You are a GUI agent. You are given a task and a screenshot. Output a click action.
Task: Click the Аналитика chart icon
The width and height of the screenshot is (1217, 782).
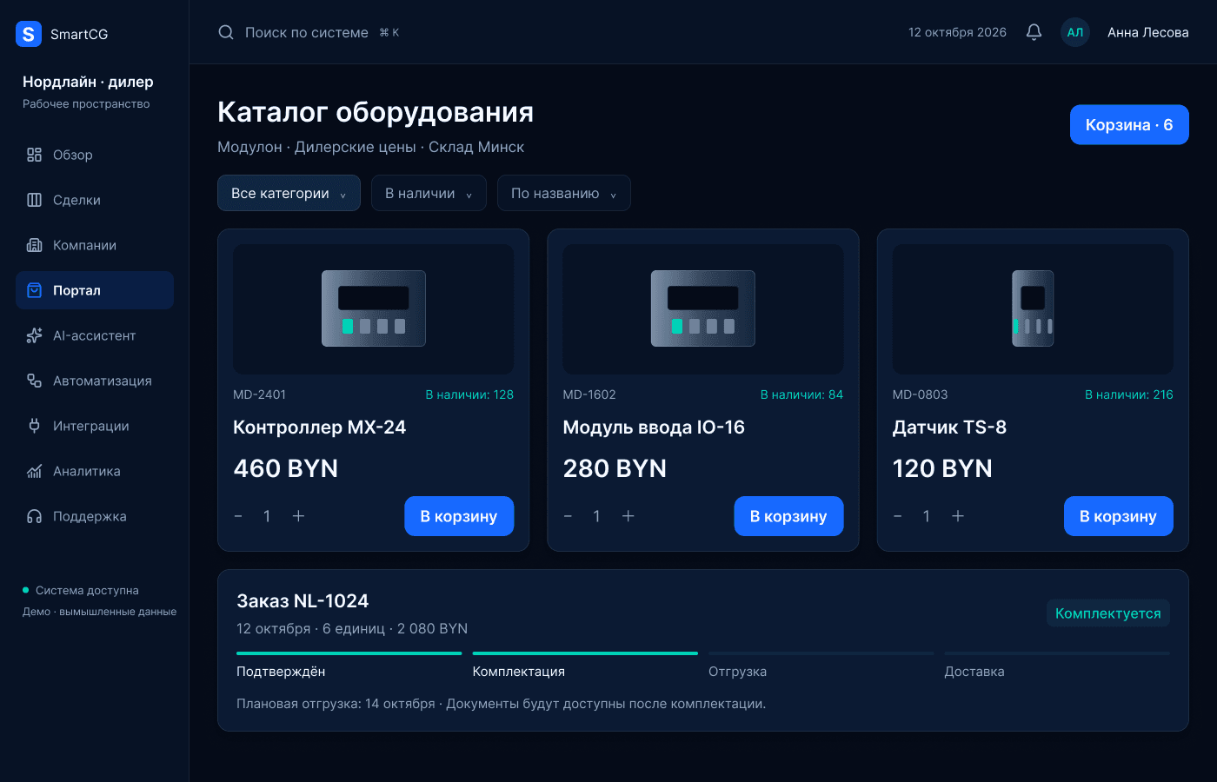(35, 471)
